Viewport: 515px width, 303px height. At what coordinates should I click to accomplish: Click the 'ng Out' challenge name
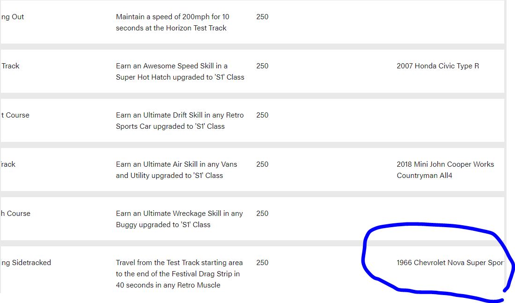(12, 17)
